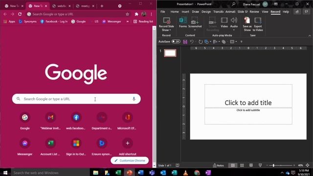Switch to Slide Sorter view

coord(242,165)
